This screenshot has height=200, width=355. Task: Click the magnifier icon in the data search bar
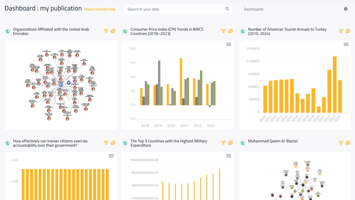(227, 9)
